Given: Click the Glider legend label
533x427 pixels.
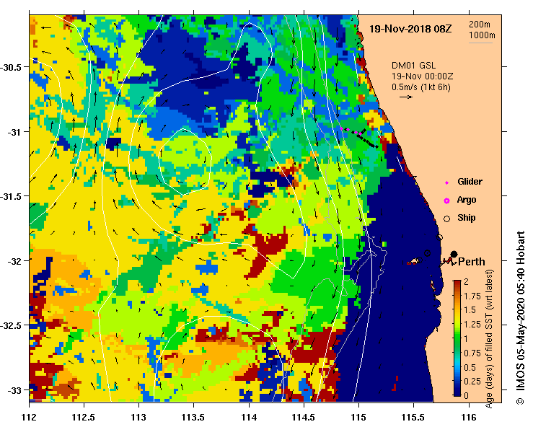Looking at the screenshot, I should pos(470,182).
